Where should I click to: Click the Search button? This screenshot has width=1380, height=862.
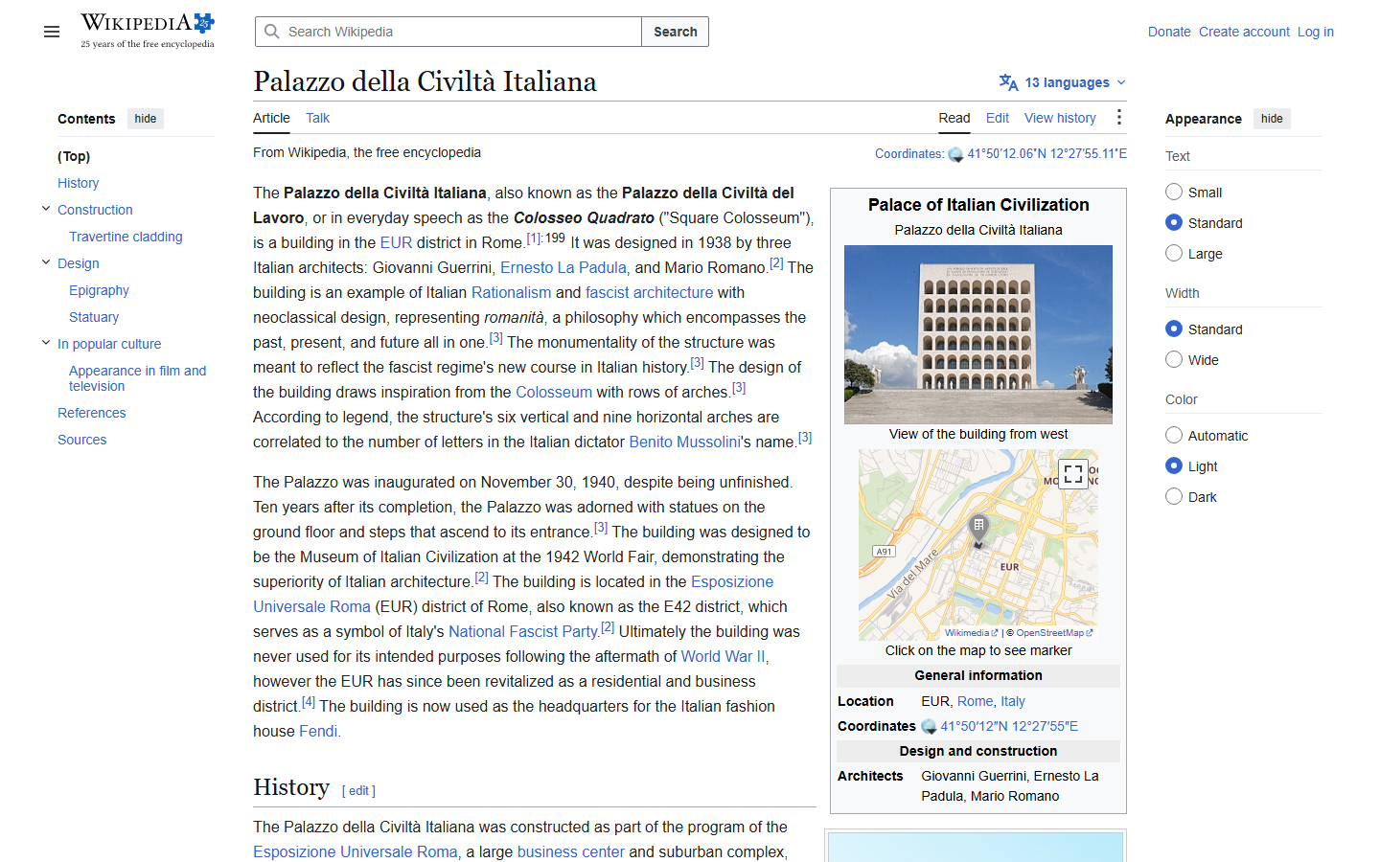pos(676,32)
